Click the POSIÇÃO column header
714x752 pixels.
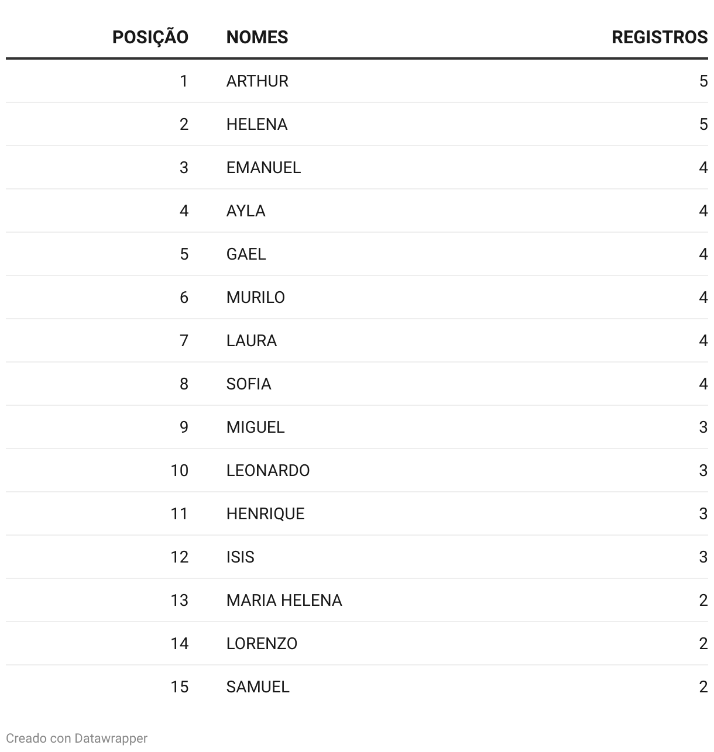pyautogui.click(x=150, y=37)
